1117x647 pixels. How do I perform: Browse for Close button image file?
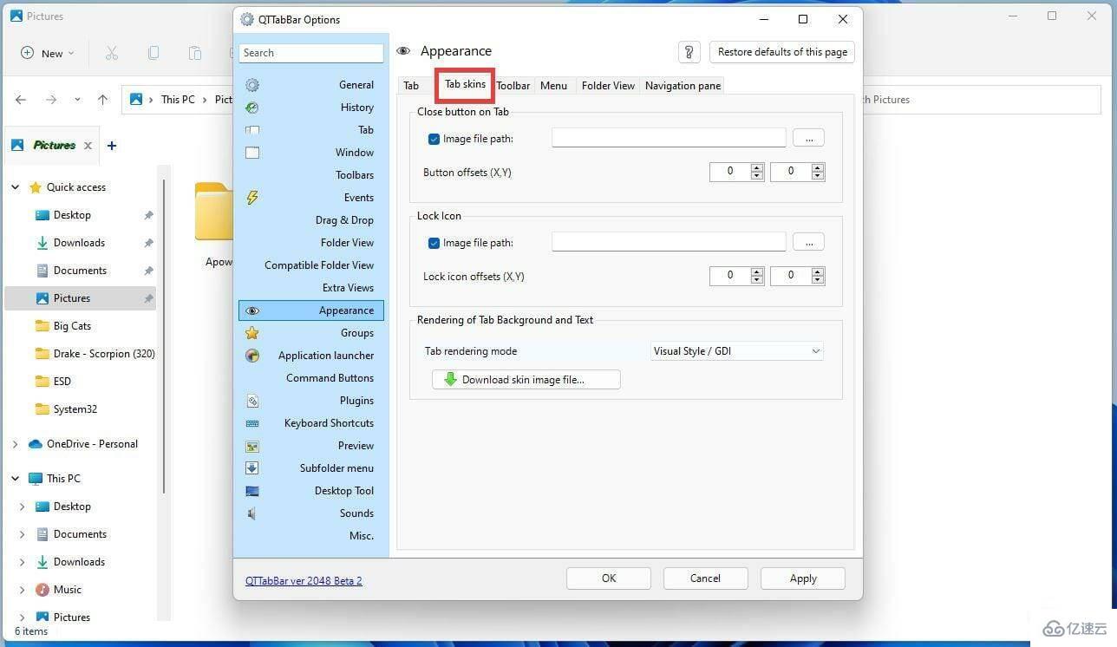[808, 138]
